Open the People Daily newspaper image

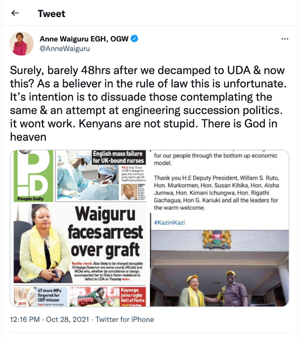coord(80,228)
